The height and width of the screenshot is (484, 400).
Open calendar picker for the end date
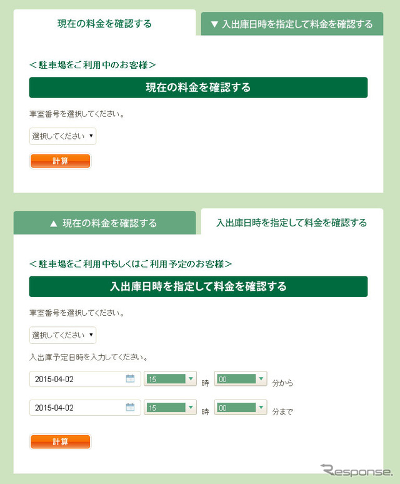[131, 408]
